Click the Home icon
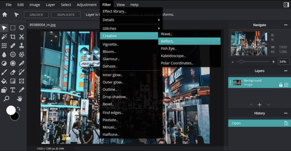 (5, 14)
